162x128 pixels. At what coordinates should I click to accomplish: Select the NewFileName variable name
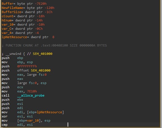pos(12,8)
